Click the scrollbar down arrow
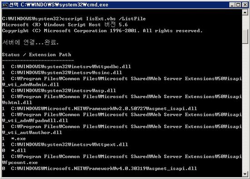Screen dimensions: 250x179 245,174
